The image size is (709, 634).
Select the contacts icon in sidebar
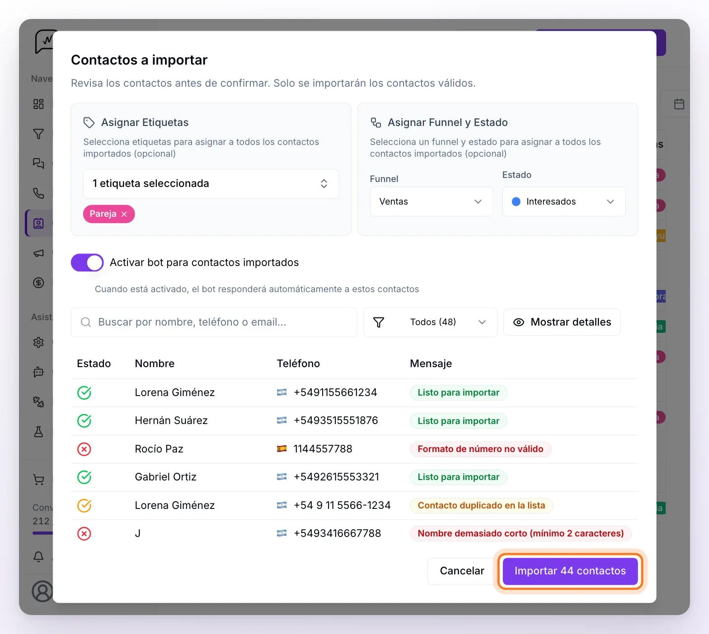tap(38, 223)
